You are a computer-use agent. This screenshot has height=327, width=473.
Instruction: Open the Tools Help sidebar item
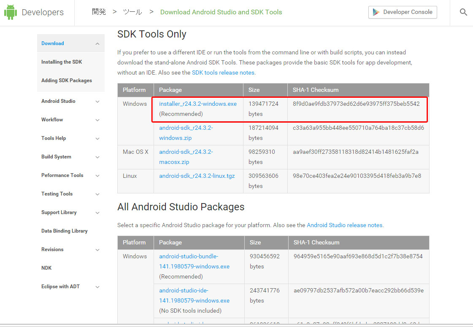point(54,138)
